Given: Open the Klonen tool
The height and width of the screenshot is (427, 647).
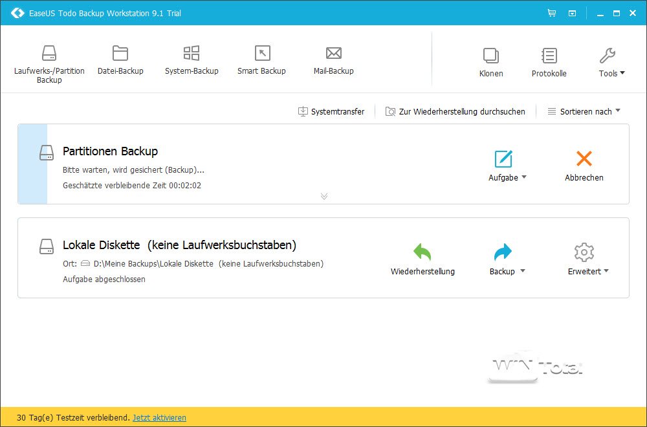Looking at the screenshot, I should point(491,63).
